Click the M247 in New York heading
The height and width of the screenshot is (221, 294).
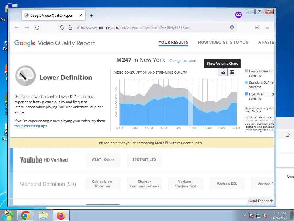pyautogui.click(x=141, y=60)
